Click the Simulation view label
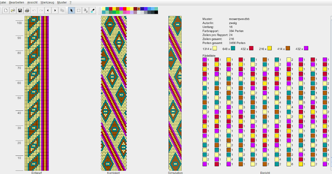This screenshot has width=332, height=174. pos(175,173)
